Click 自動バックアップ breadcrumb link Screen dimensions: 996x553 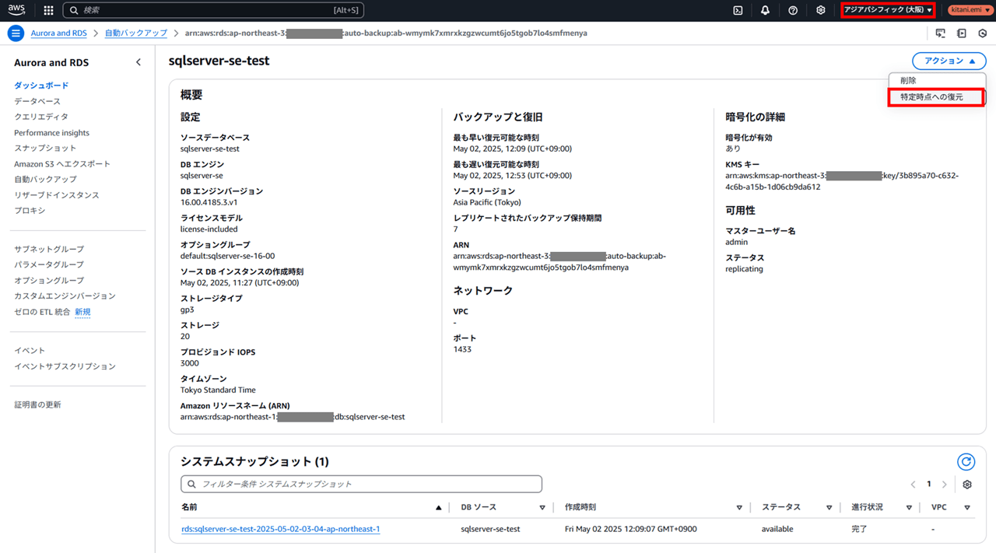[x=136, y=33]
